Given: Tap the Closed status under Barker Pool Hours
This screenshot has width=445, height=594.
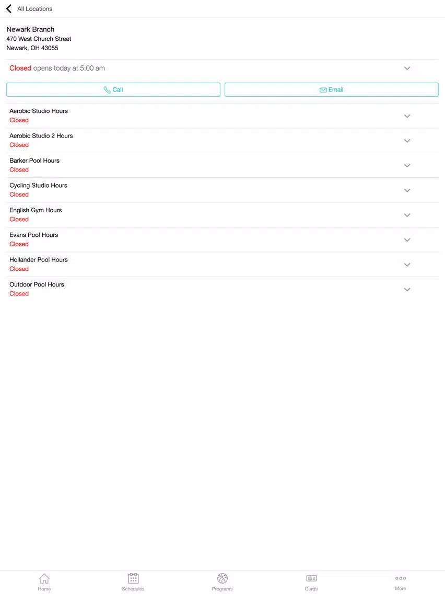Looking at the screenshot, I should [x=19, y=170].
